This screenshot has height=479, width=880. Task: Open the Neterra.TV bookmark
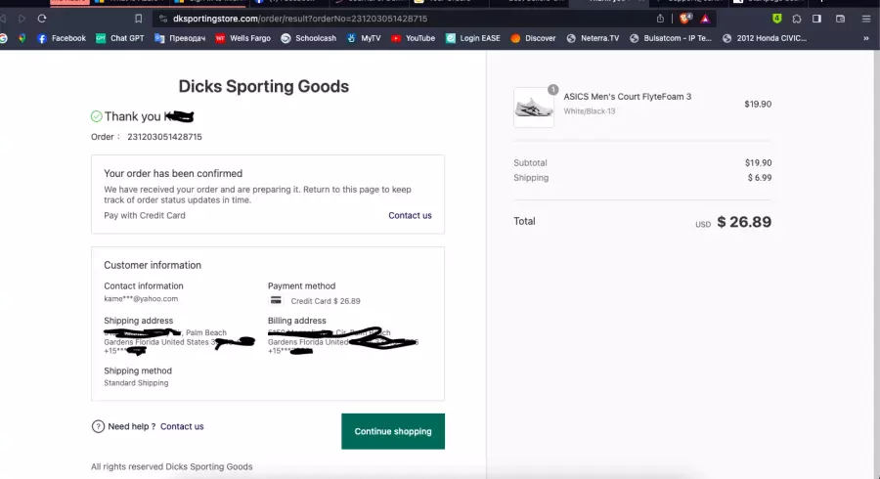[593, 38]
